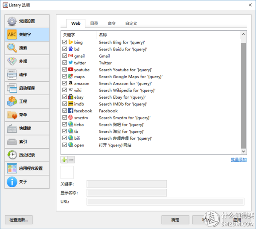Open the 关于 info icon page
This screenshot has width=256, height=229.
click(27, 182)
